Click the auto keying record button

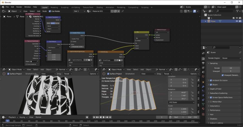pyautogui.click(x=87, y=117)
